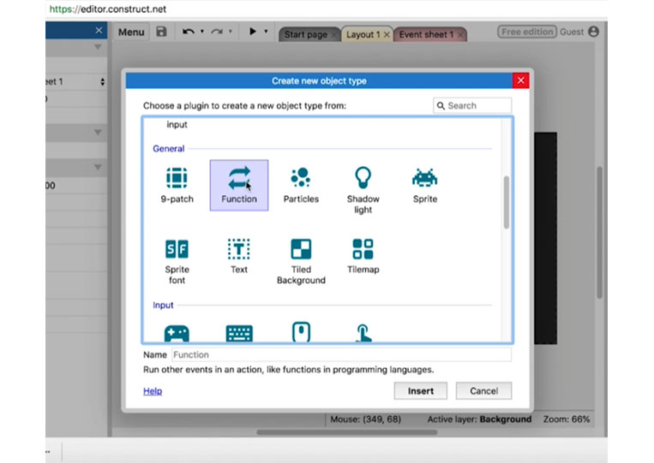The height and width of the screenshot is (463, 654).
Task: Select the Text plugin icon
Action: coord(239,249)
